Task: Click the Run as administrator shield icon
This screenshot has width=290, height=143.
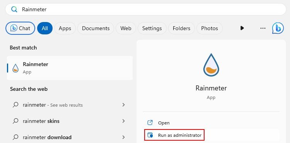Action: point(150,135)
